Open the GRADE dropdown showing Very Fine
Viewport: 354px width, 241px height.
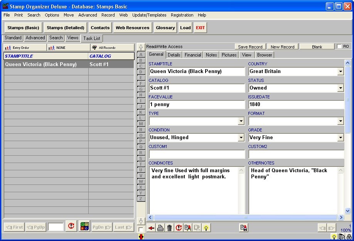pos(341,138)
